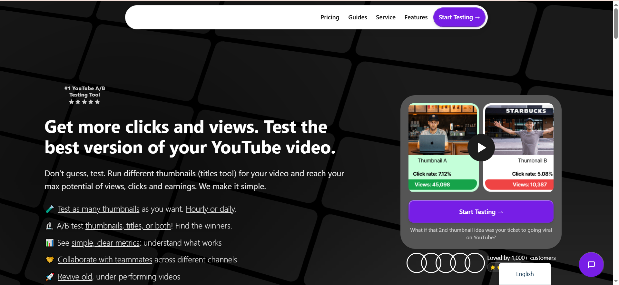This screenshot has height=285, width=619.
Task: Select the Thumbnail A image
Action: (x=443, y=130)
